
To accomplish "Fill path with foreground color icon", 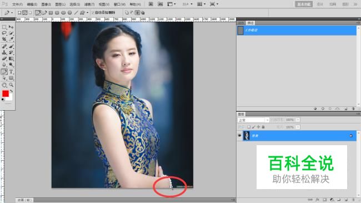I will 315,108.
